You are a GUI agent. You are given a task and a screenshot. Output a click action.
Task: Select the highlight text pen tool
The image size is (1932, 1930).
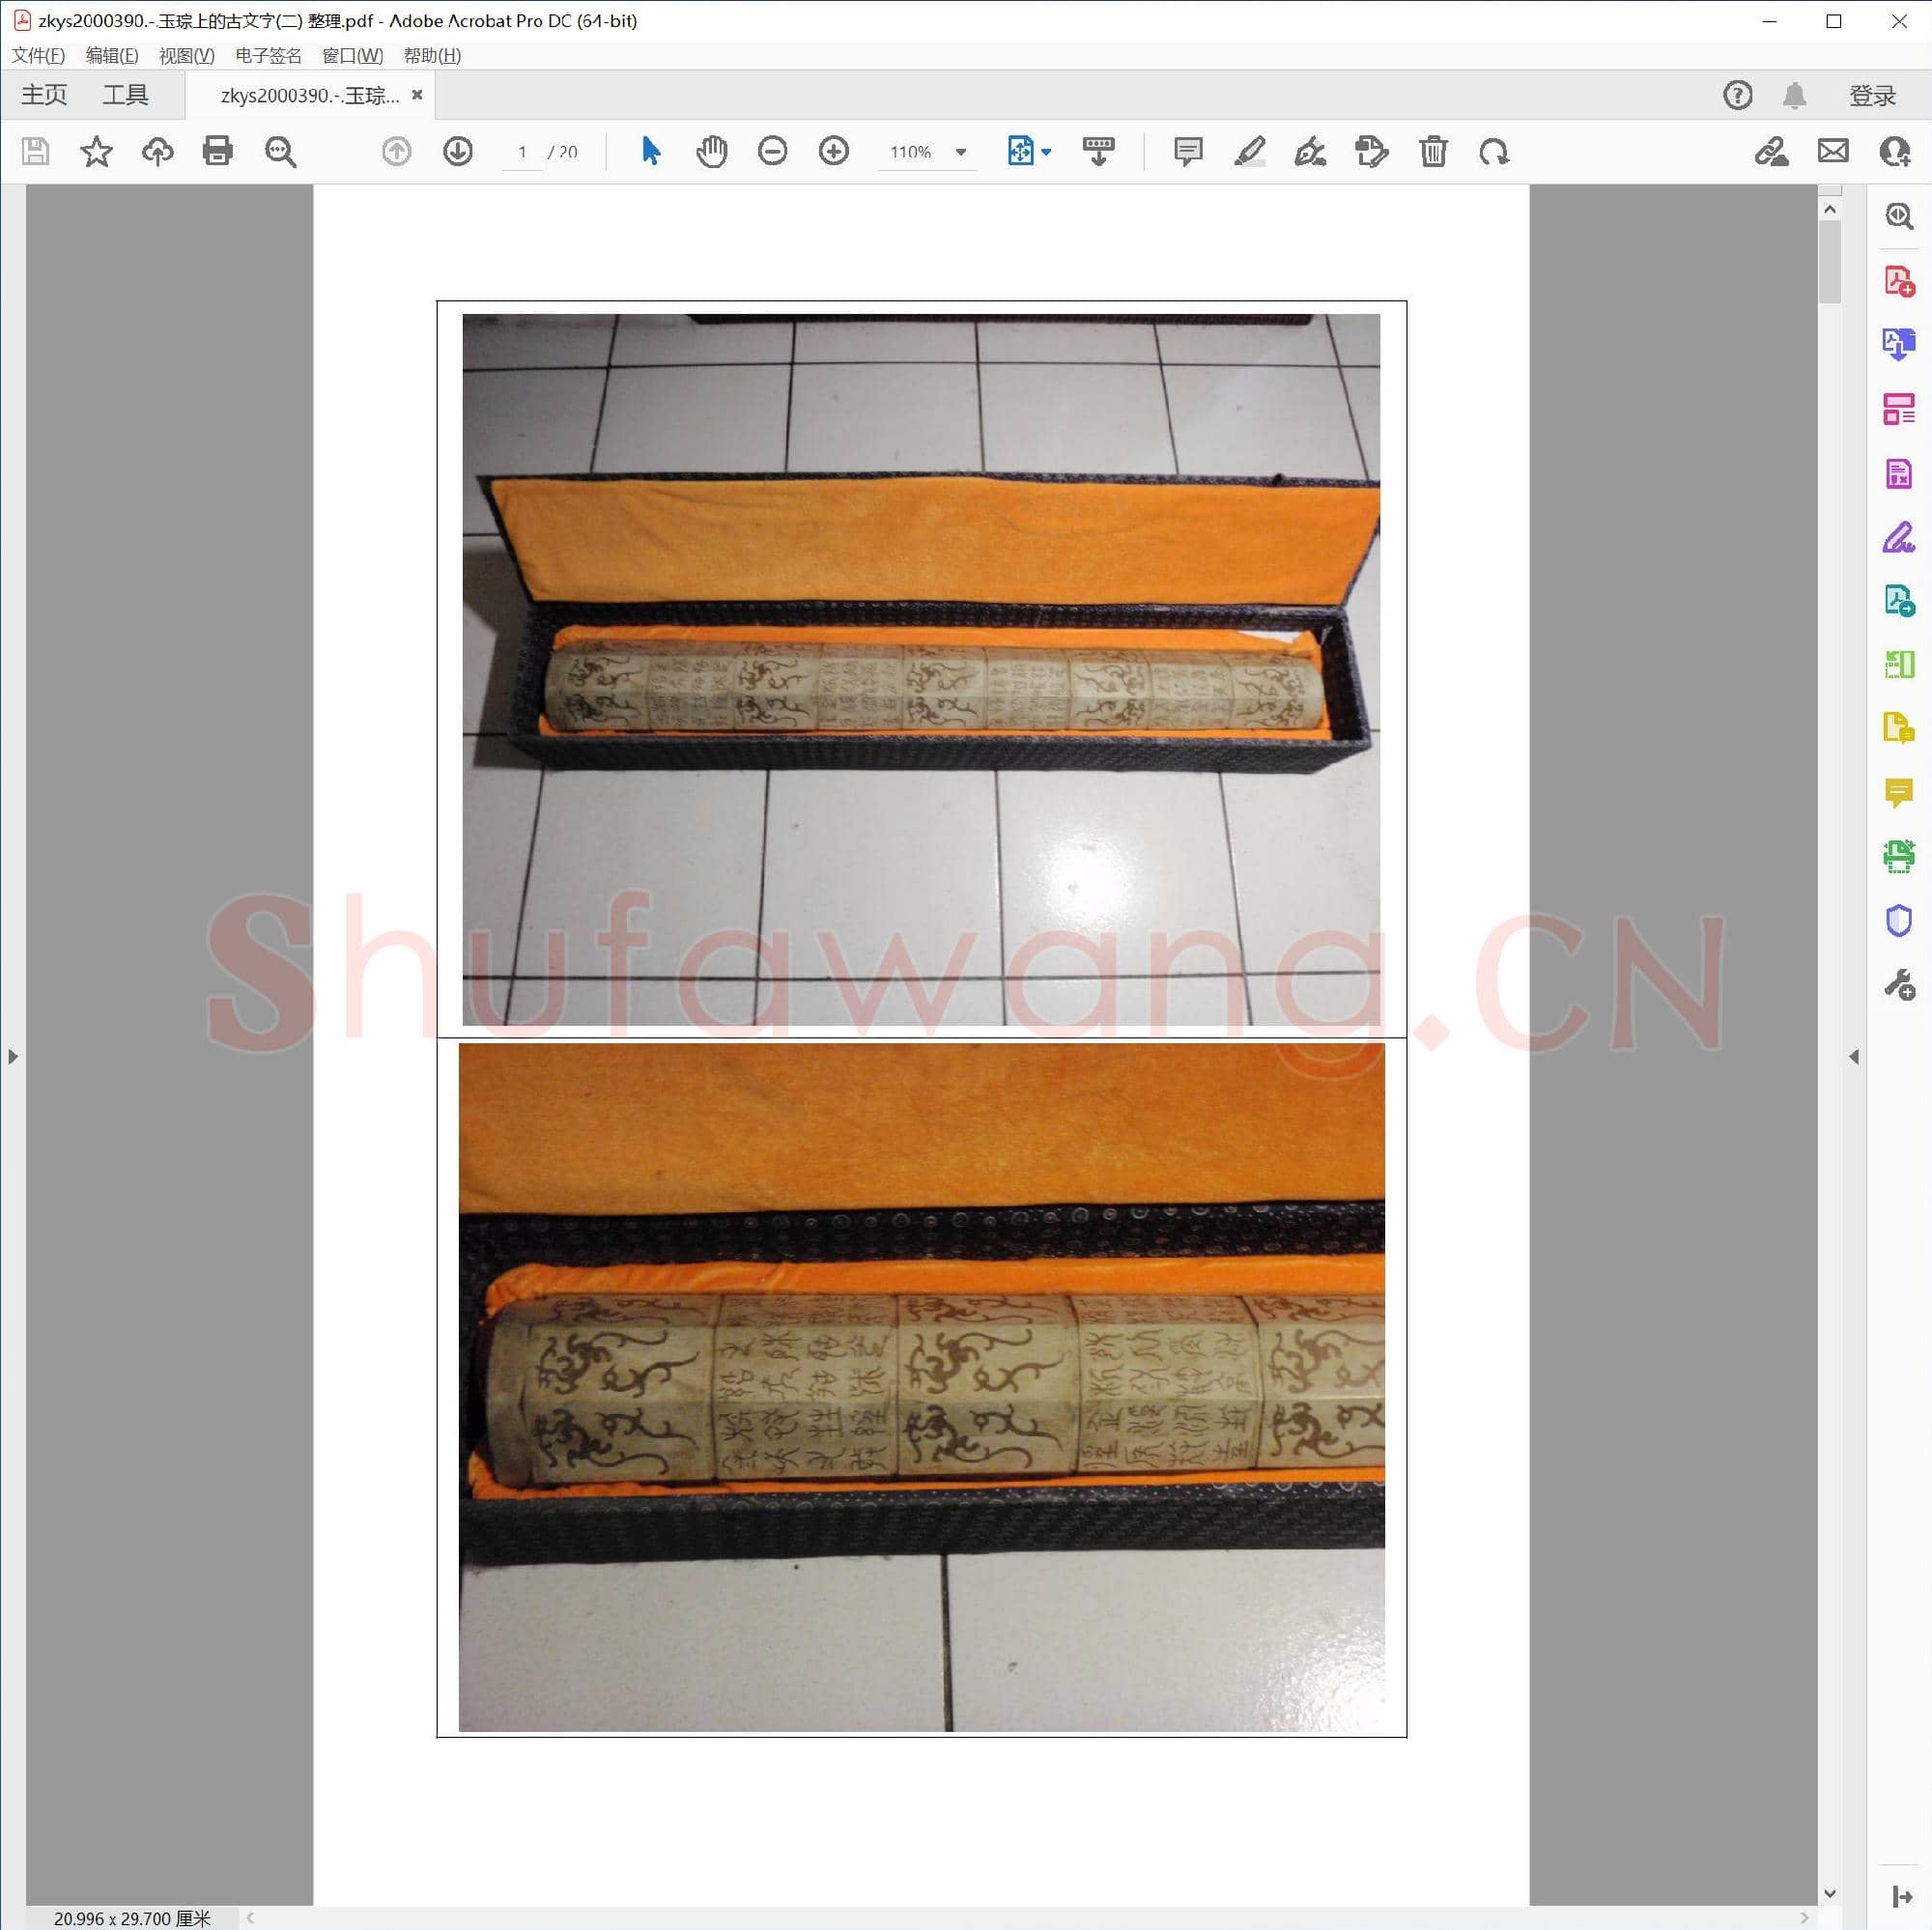pos(1249,151)
